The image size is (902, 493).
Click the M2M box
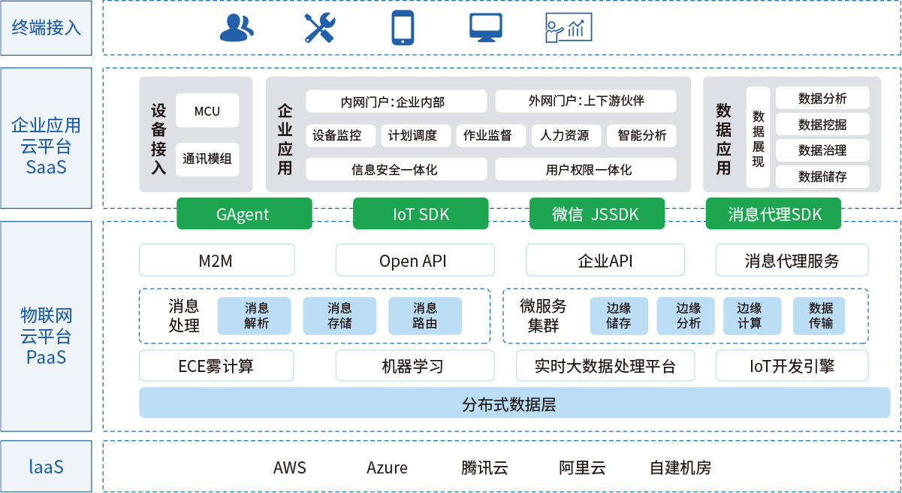(216, 261)
